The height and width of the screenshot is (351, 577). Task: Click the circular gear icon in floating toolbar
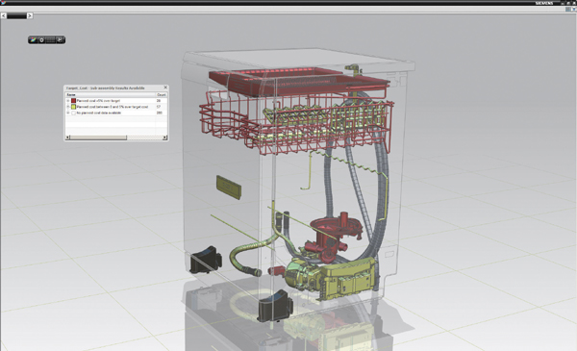[x=41, y=40]
